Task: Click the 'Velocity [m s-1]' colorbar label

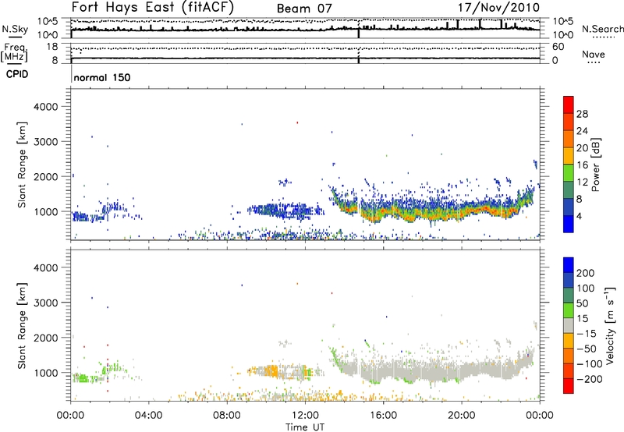Action: (610, 325)
